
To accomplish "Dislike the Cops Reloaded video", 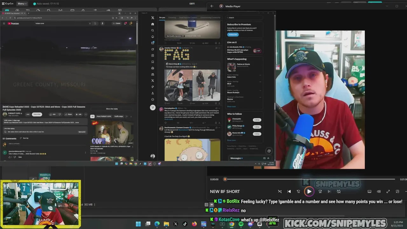I will pos(59,114).
